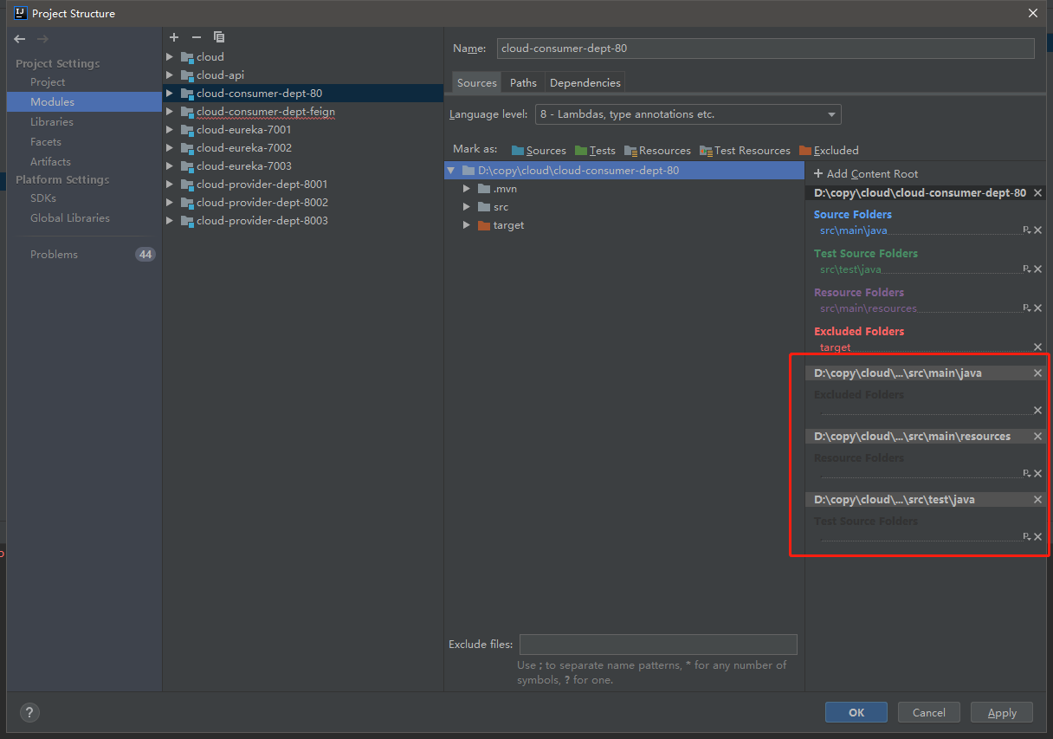Click the add module plus icon
Viewport: 1053px width, 739px height.
(174, 37)
